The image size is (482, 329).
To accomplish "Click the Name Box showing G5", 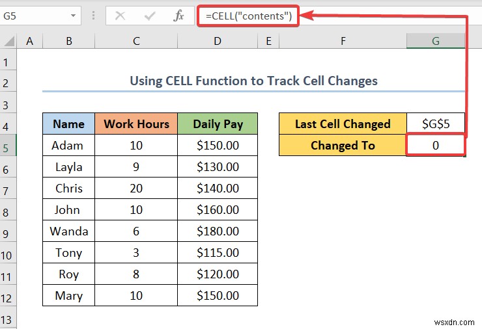I will click(x=40, y=16).
